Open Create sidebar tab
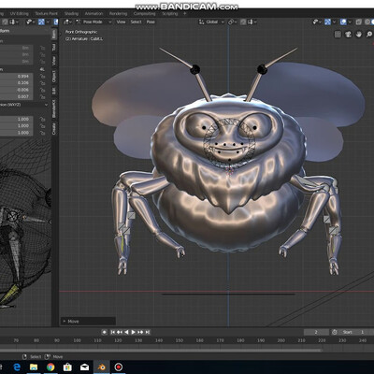 54,128
